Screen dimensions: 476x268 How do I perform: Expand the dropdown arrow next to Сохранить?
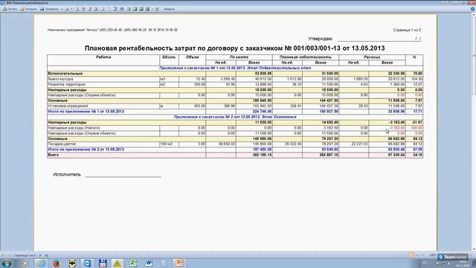62,9
